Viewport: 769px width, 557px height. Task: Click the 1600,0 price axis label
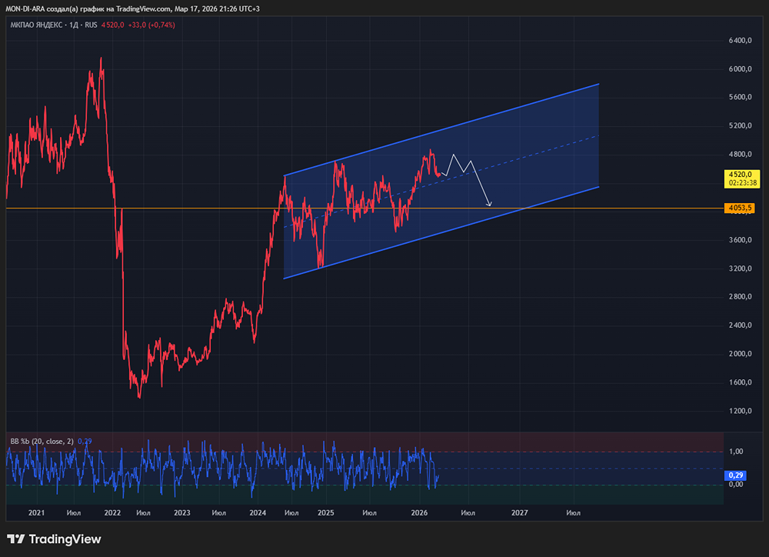(740, 382)
